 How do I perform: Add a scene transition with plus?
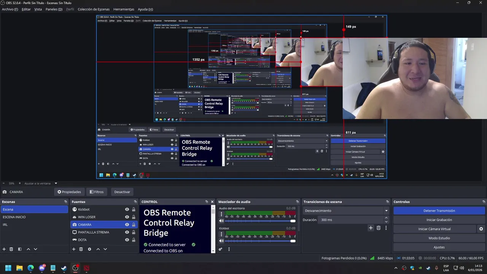(371, 228)
